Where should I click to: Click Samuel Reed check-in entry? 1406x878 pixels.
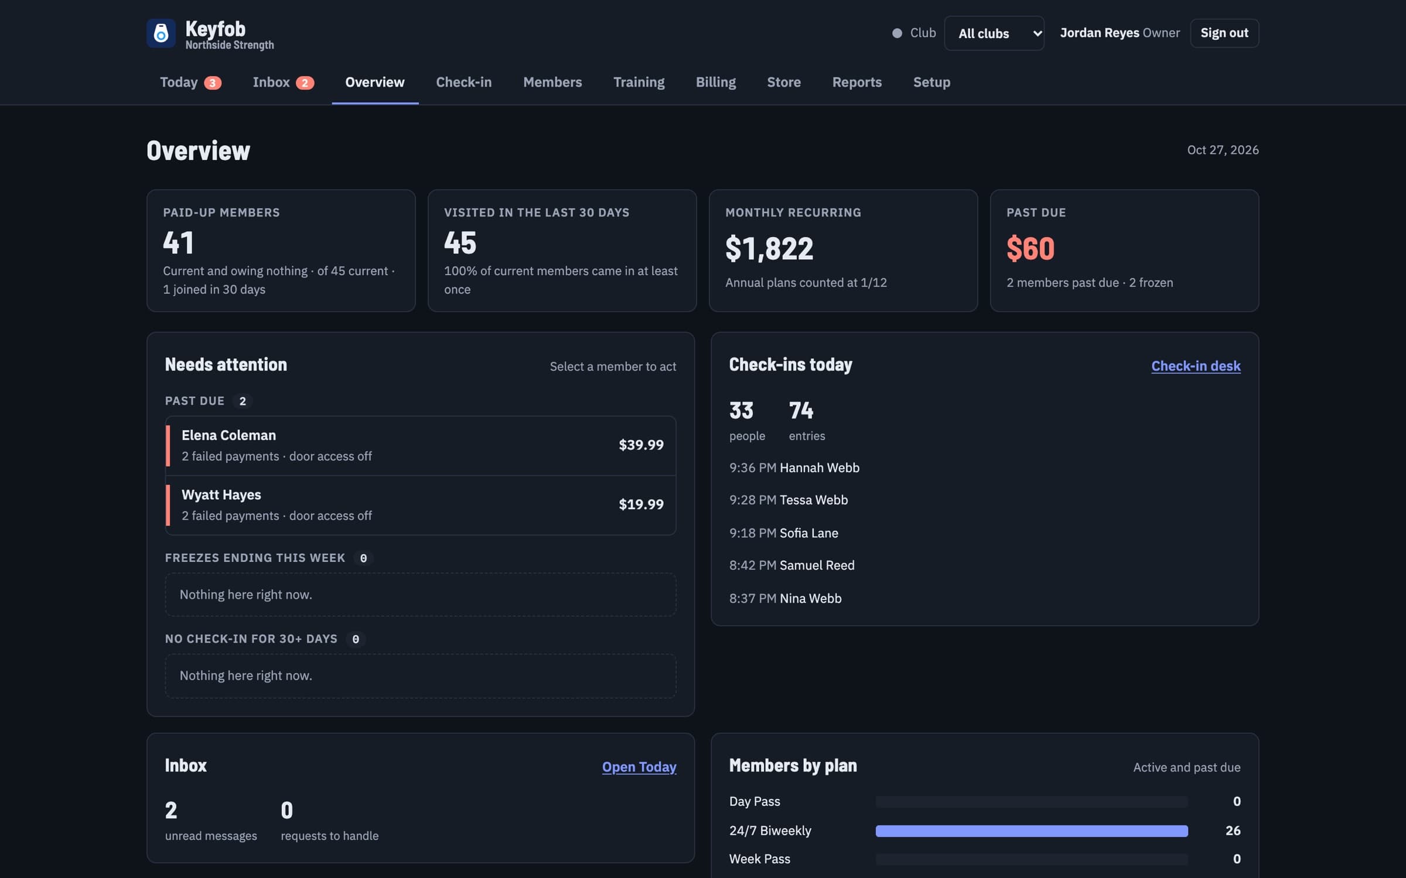(x=792, y=565)
